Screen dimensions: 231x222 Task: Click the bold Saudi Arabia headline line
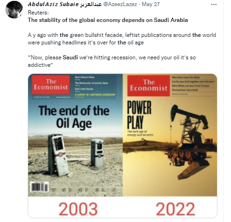pos(108,20)
